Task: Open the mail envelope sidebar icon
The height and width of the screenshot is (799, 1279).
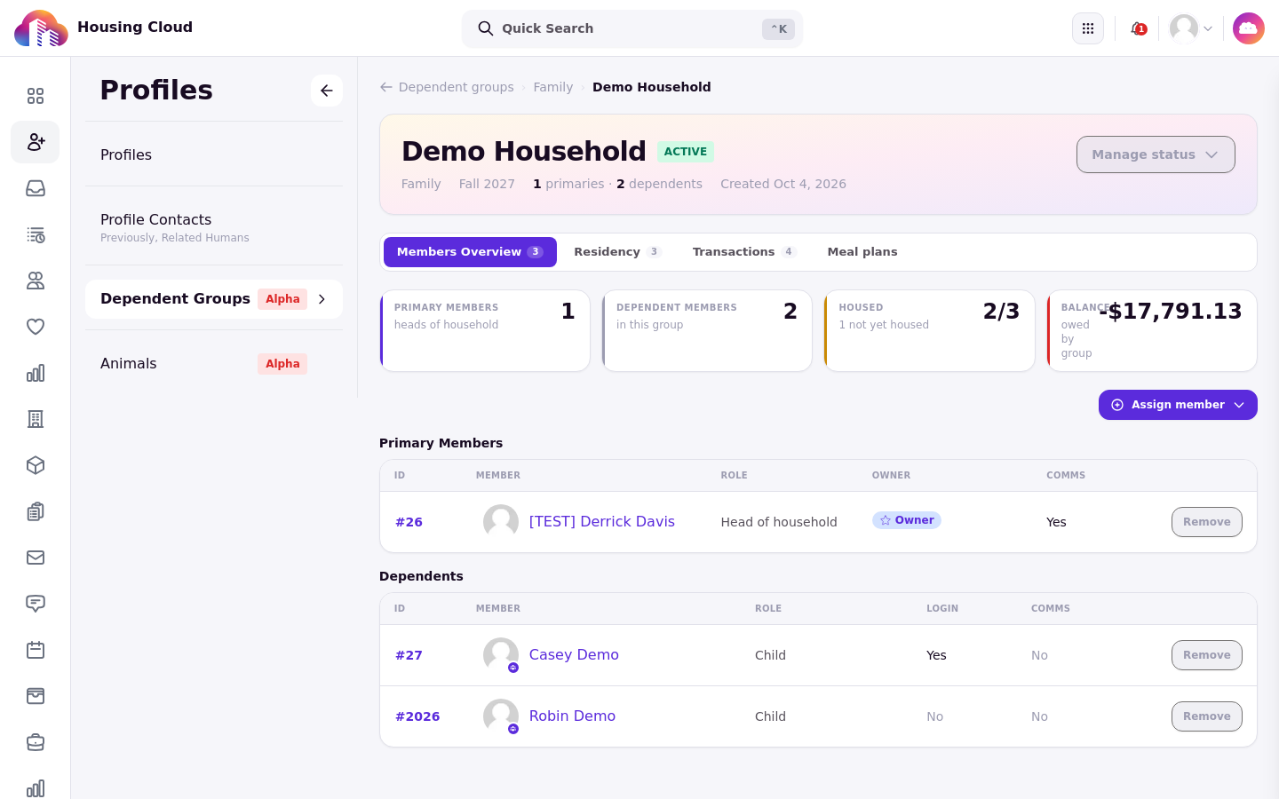Action: click(36, 558)
